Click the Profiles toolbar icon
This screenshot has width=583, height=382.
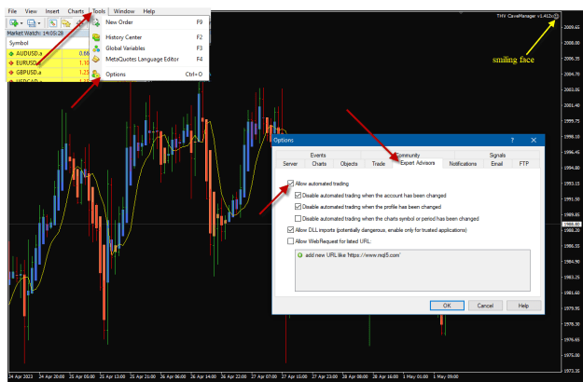point(32,23)
